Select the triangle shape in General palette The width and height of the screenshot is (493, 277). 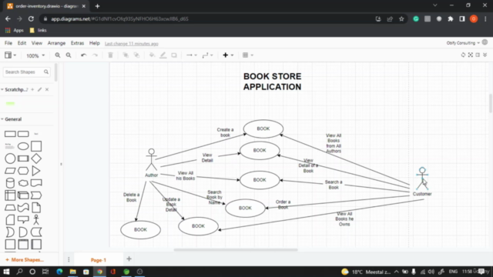[x=36, y=171]
